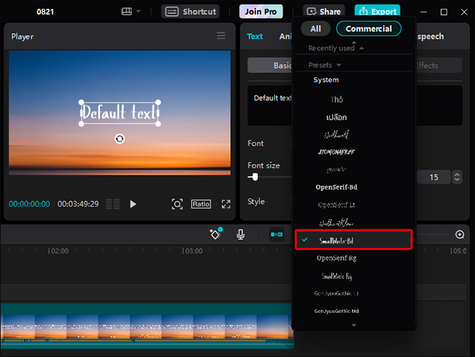The image size is (475, 357).
Task: Expand the Presets section
Action: coord(324,65)
